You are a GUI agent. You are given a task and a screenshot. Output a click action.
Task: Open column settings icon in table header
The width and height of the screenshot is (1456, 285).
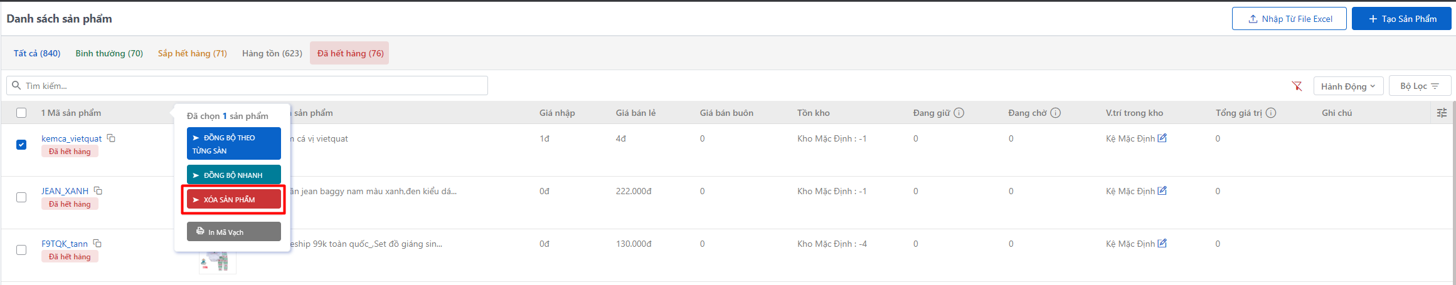1442,113
